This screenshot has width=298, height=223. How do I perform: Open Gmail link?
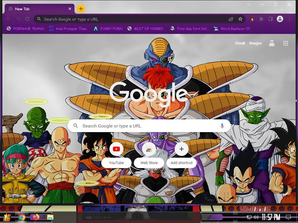tap(240, 43)
